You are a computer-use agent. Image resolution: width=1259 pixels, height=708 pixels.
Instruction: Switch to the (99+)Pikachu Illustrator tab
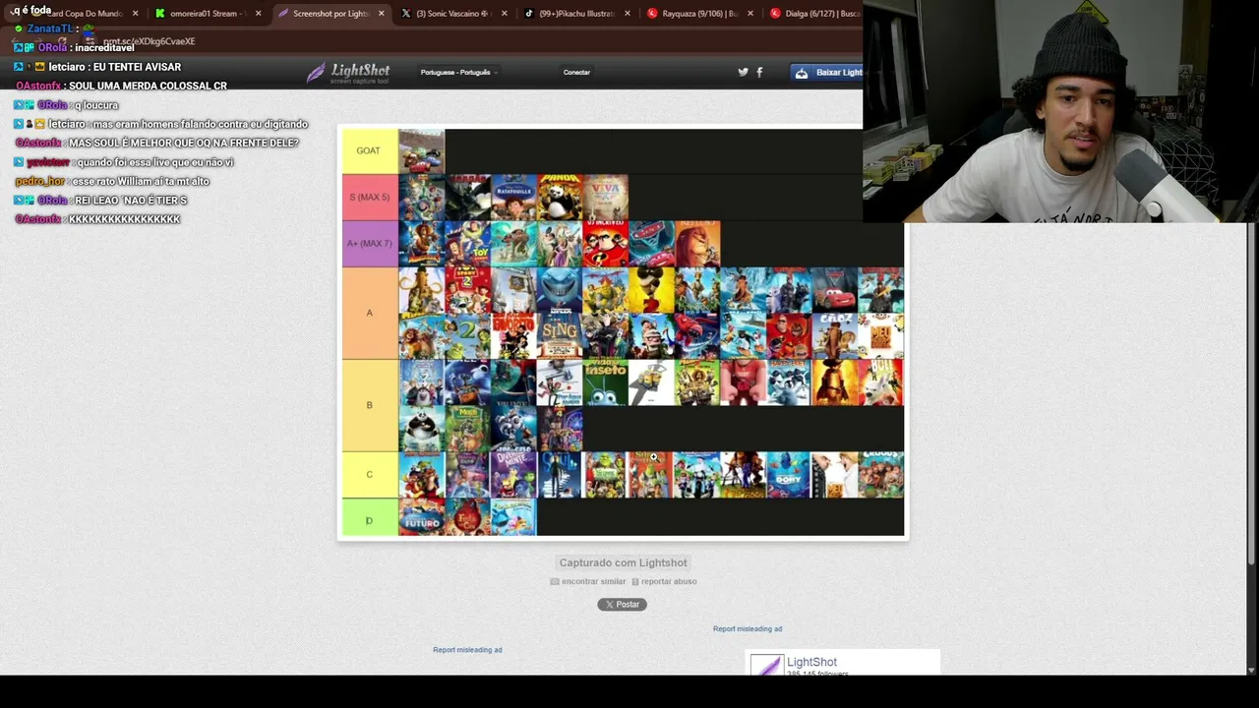coord(576,14)
